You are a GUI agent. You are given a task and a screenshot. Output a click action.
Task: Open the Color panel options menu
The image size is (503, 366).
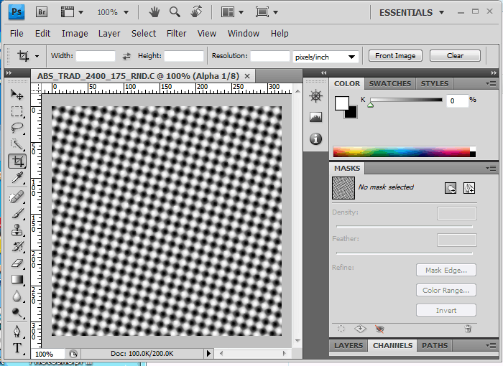click(491, 84)
